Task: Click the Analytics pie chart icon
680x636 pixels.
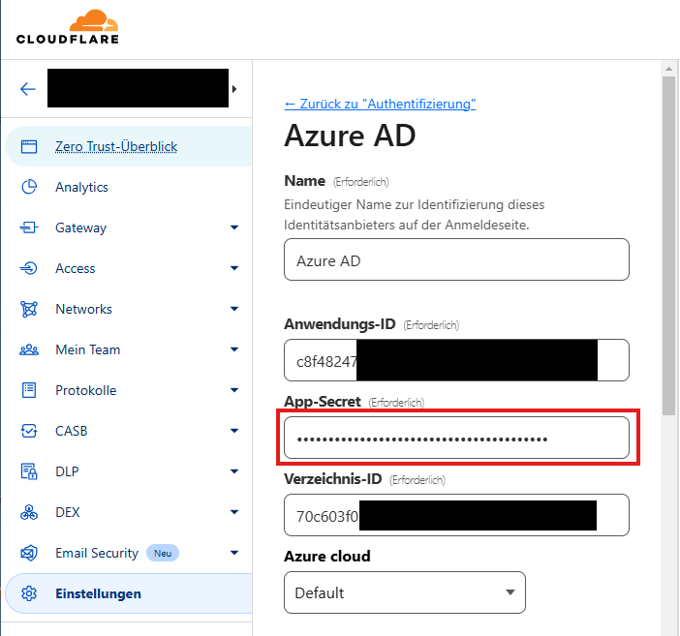Action: pyautogui.click(x=29, y=187)
